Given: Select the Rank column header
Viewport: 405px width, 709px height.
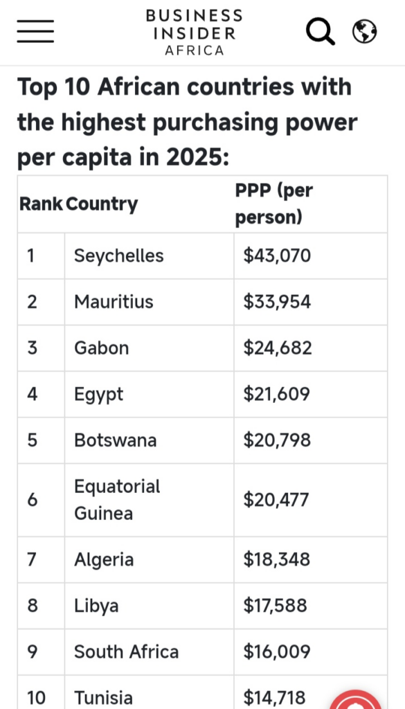Looking at the screenshot, I should 41,204.
